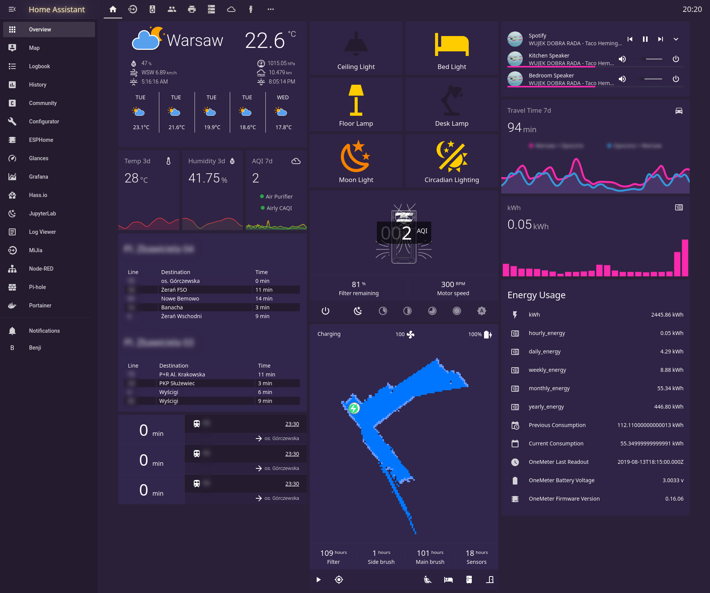Start the vacuum cleaning
Viewport: 710px width, 593px height.
[x=318, y=580]
